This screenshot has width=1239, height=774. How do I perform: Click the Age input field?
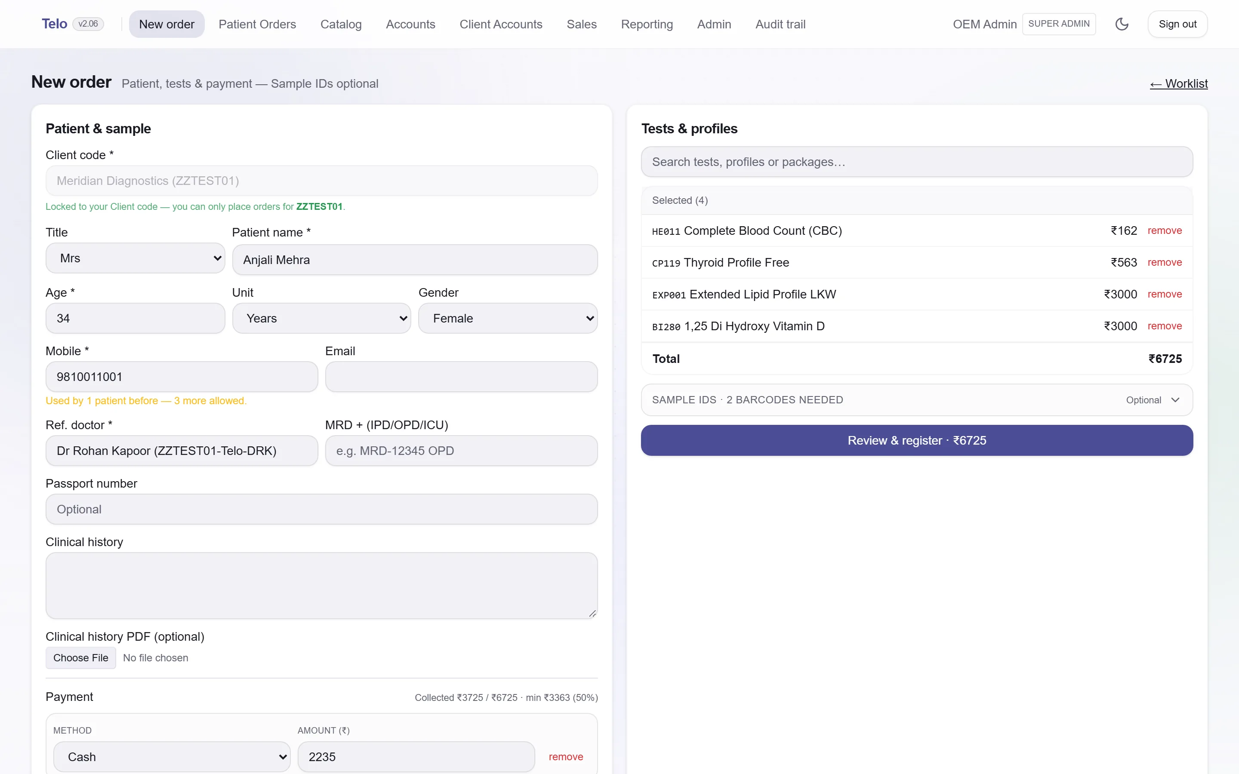coord(135,318)
